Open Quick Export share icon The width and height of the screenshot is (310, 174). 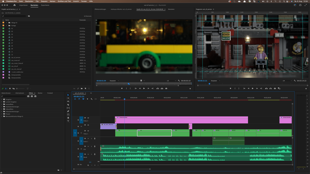(300, 5)
